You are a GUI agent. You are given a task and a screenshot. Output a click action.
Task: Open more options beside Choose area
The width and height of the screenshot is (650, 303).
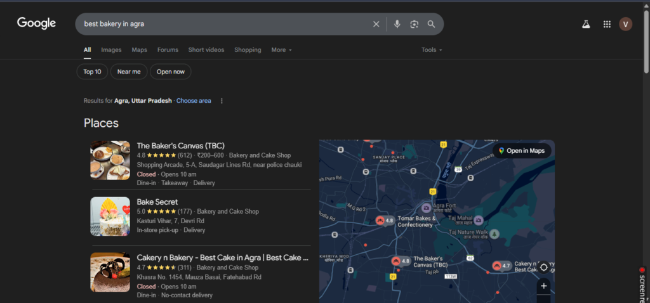[222, 101]
